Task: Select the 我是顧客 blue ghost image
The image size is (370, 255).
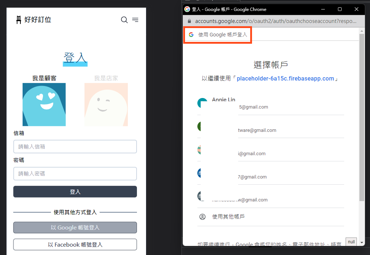Action: (x=44, y=104)
